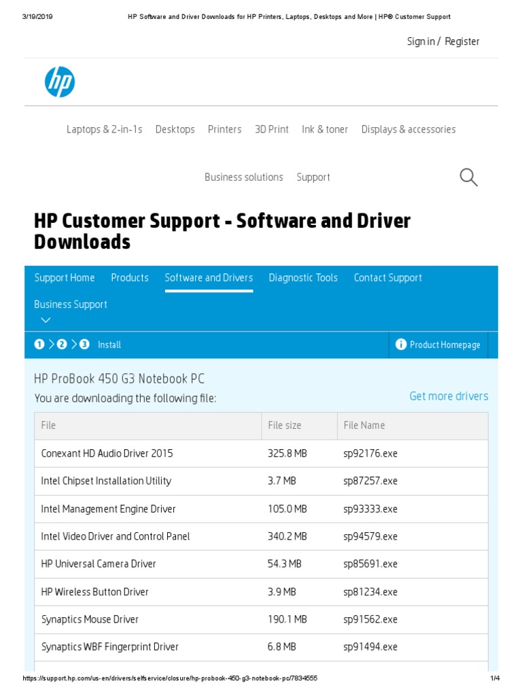The width and height of the screenshot is (522, 696).
Task: Click the 6.8 MB file size
Action: pos(281,647)
